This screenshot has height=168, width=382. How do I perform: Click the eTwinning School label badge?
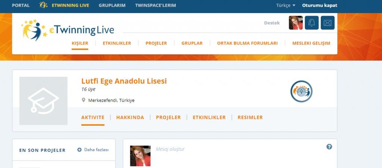tap(301, 91)
